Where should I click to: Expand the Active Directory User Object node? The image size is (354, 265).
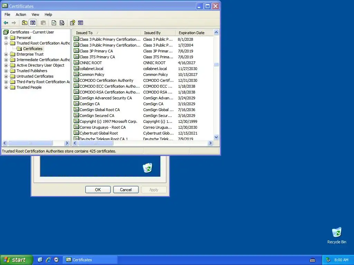6,65
